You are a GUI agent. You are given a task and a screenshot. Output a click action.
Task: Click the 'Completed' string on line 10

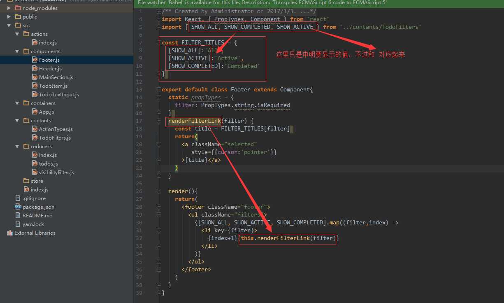242,66
